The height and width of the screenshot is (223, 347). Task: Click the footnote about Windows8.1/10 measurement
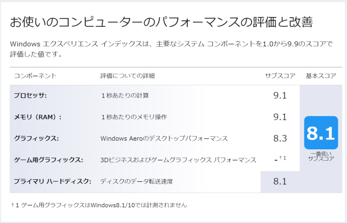click(99, 205)
